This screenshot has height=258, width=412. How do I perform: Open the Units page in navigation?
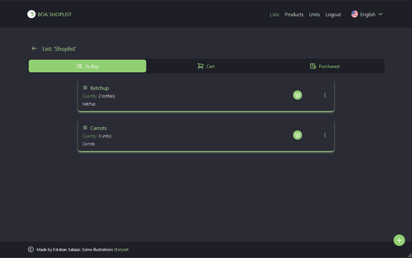[314, 15]
